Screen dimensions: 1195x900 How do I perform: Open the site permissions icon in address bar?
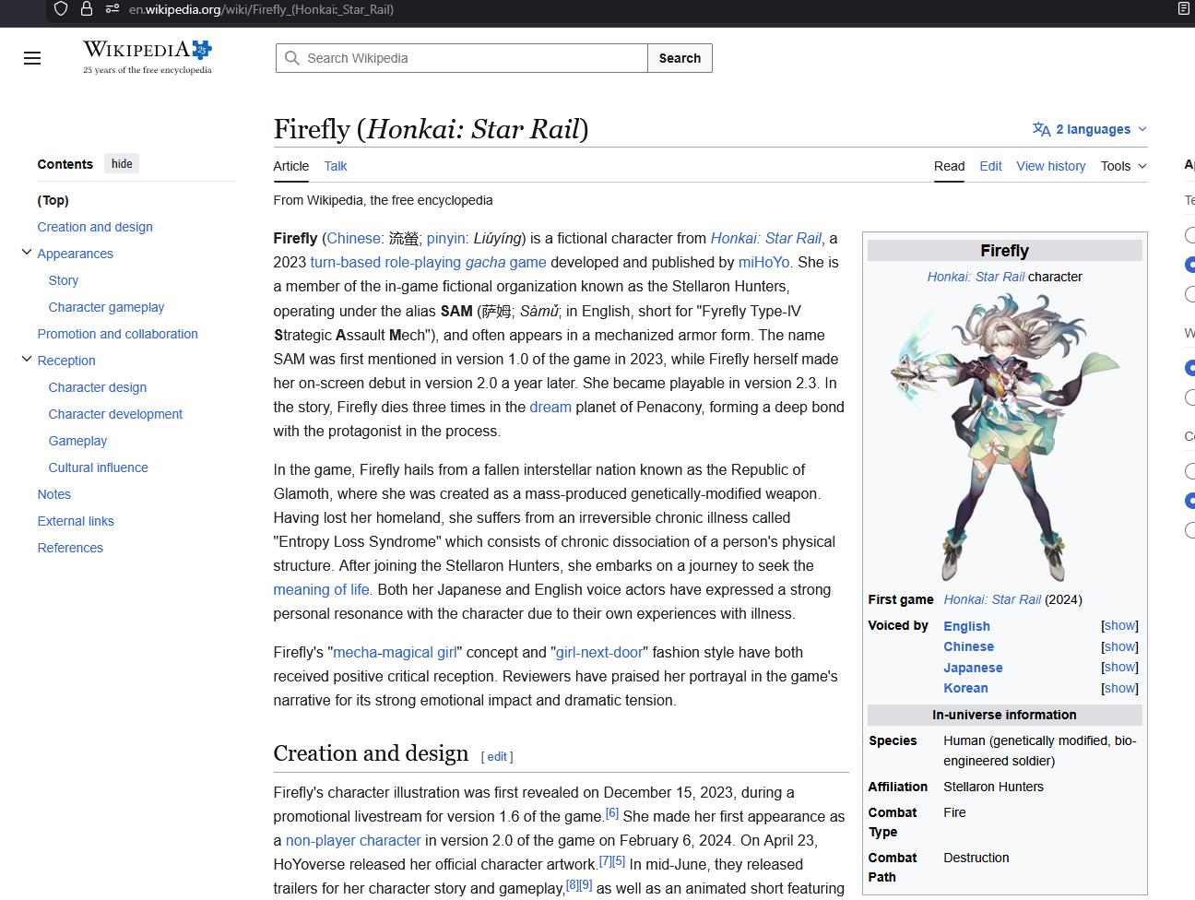coord(112,9)
